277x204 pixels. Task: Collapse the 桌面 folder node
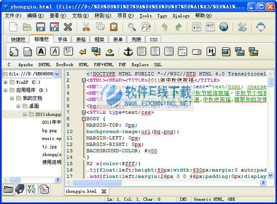(x=18, y=106)
